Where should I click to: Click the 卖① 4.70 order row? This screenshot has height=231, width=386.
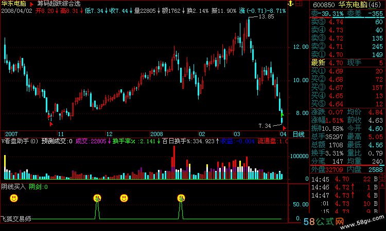click(x=347, y=54)
